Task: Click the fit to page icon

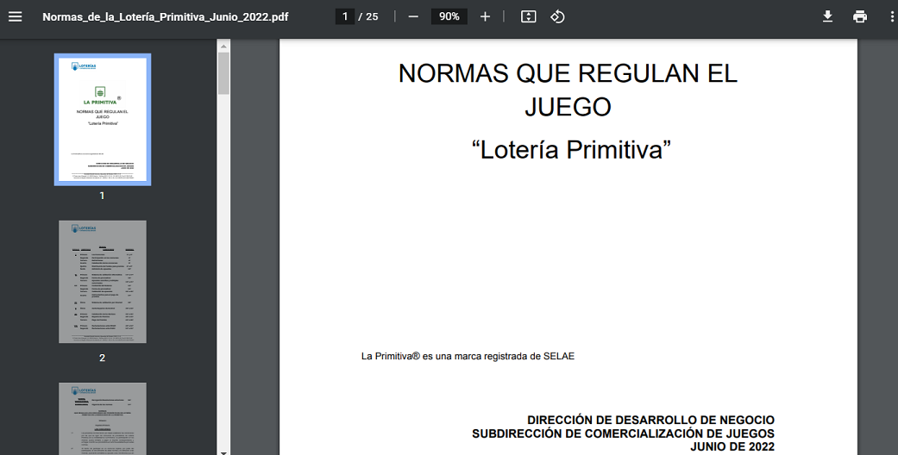Action: [528, 16]
